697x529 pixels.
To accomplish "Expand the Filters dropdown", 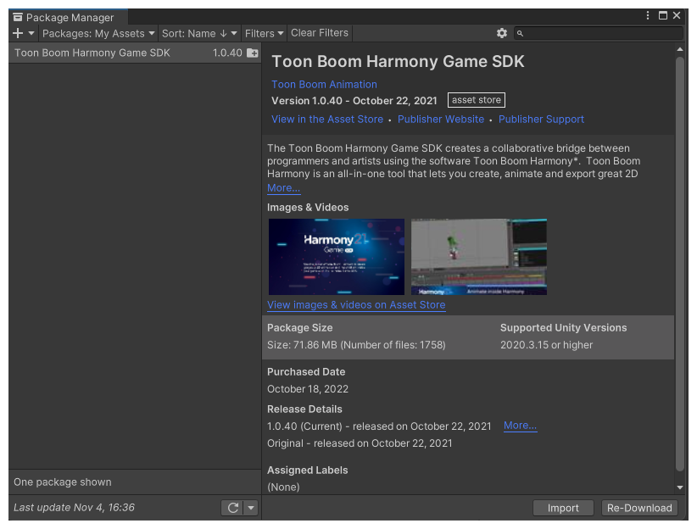I will [264, 33].
